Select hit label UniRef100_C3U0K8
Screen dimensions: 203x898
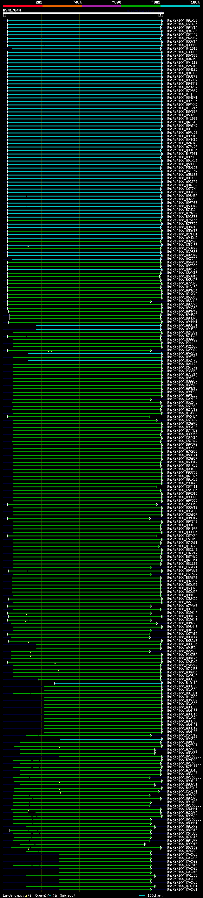[182, 52]
